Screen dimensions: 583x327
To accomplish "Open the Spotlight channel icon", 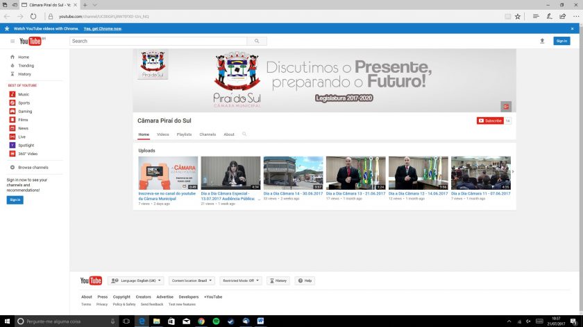I will click(x=12, y=145).
